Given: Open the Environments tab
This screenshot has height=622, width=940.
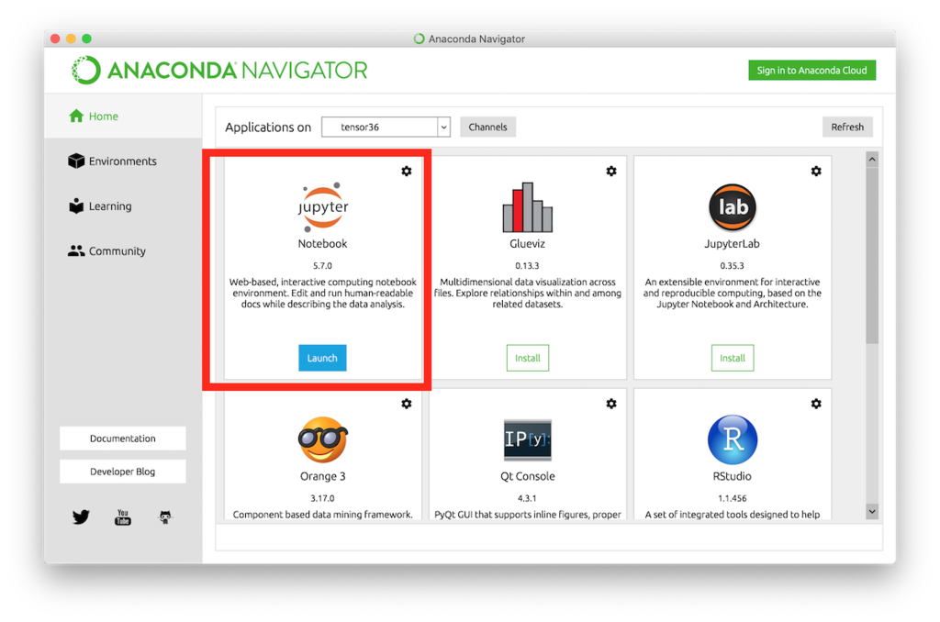Looking at the screenshot, I should [x=112, y=161].
